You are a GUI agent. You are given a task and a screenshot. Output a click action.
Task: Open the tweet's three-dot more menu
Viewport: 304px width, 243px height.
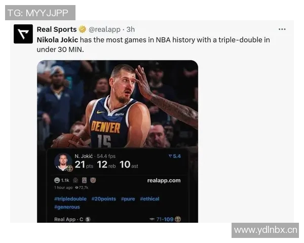coord(282,29)
